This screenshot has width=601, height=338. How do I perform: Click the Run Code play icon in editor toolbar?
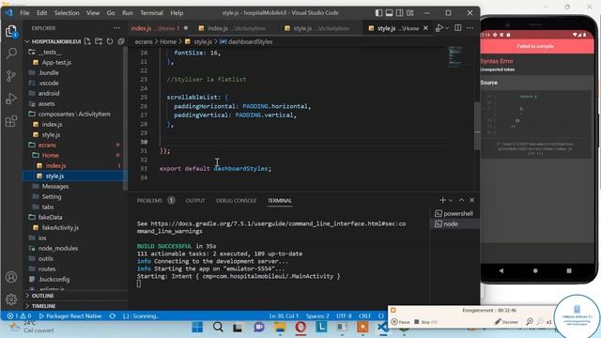[x=439, y=27]
